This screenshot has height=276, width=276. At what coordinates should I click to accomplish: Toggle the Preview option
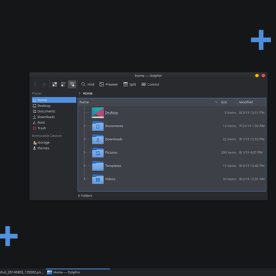108,84
